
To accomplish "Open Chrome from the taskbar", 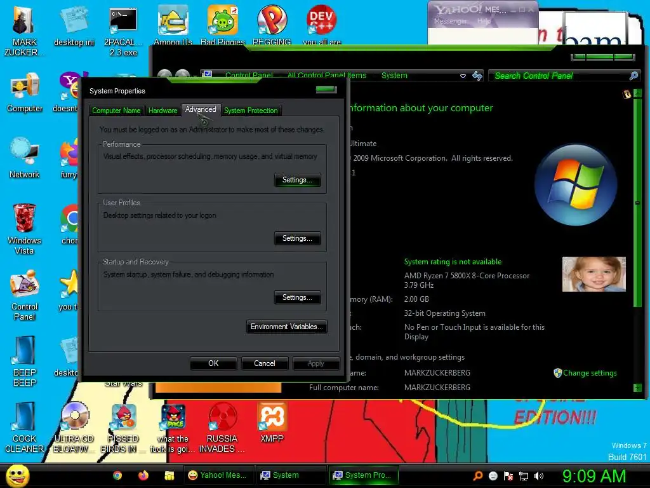I will click(117, 475).
